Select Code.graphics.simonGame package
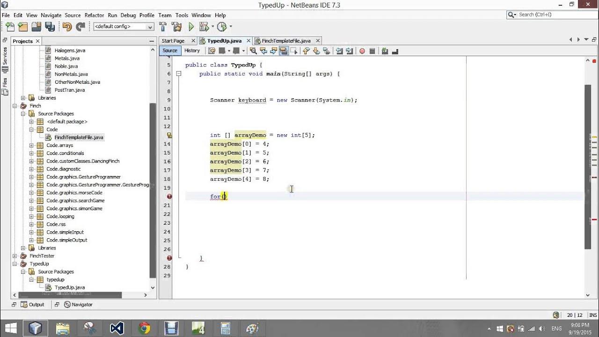This screenshot has width=599, height=337. [x=74, y=208]
